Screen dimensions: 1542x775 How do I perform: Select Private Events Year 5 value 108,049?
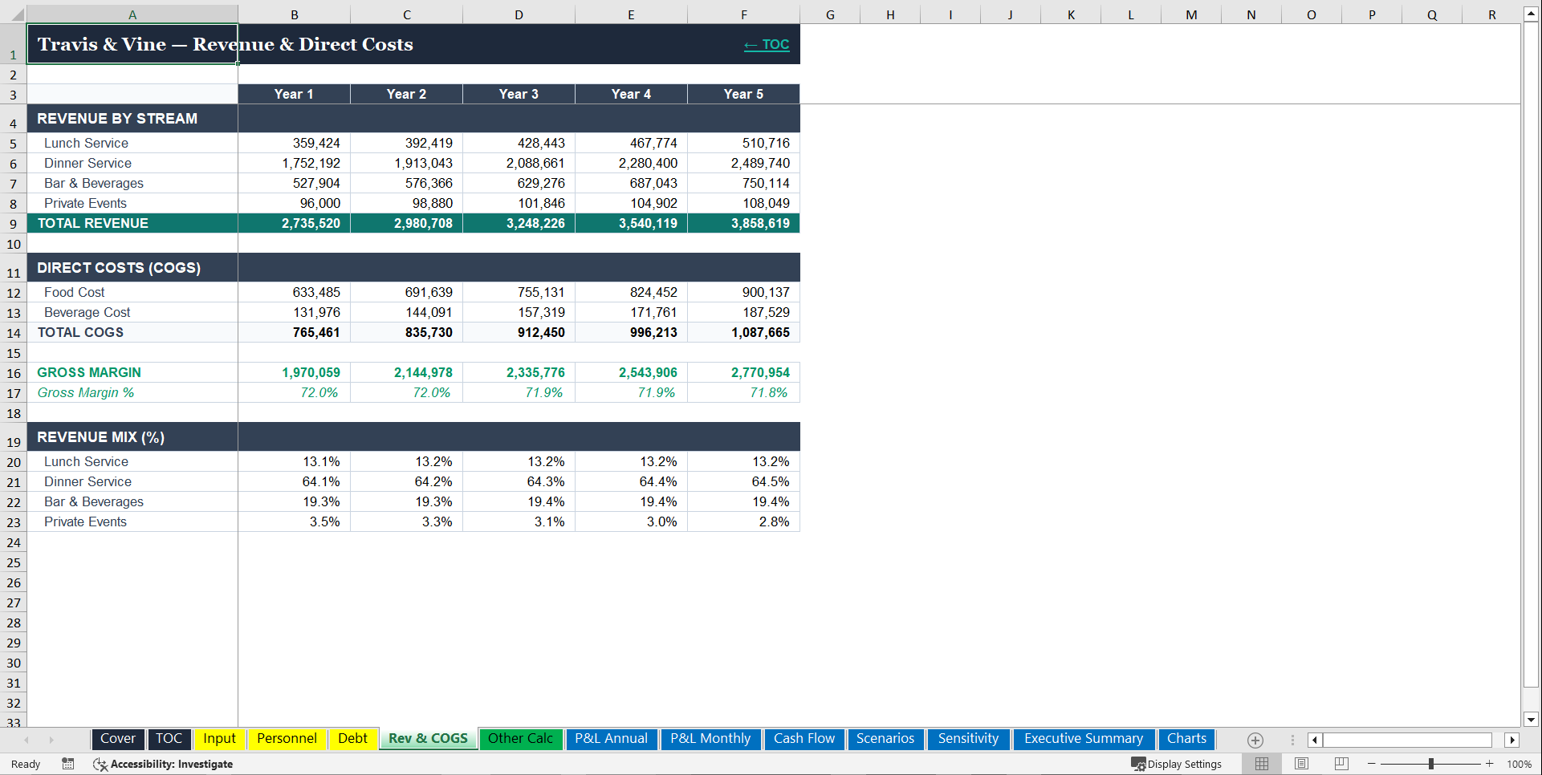pyautogui.click(x=743, y=203)
